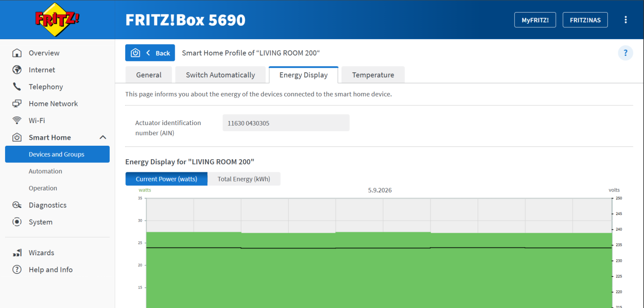This screenshot has height=308, width=644.
Task: Click the 'volts' axis label
Action: point(614,190)
